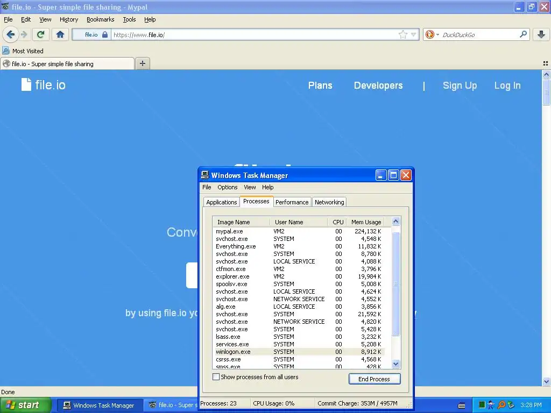Click the process list scroll up arrow
Screen dimensions: 551x413
point(395,221)
